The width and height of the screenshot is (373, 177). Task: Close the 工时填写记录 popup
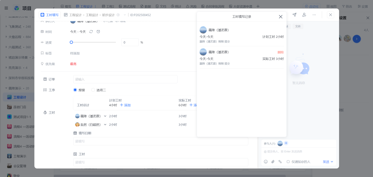pyautogui.click(x=281, y=17)
